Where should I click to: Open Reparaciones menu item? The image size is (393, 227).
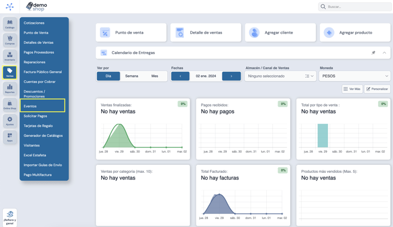[35, 62]
